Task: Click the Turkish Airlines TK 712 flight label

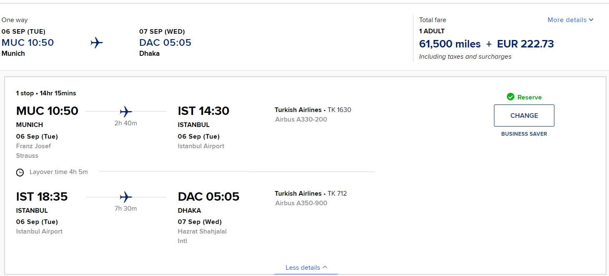Action: (311, 194)
